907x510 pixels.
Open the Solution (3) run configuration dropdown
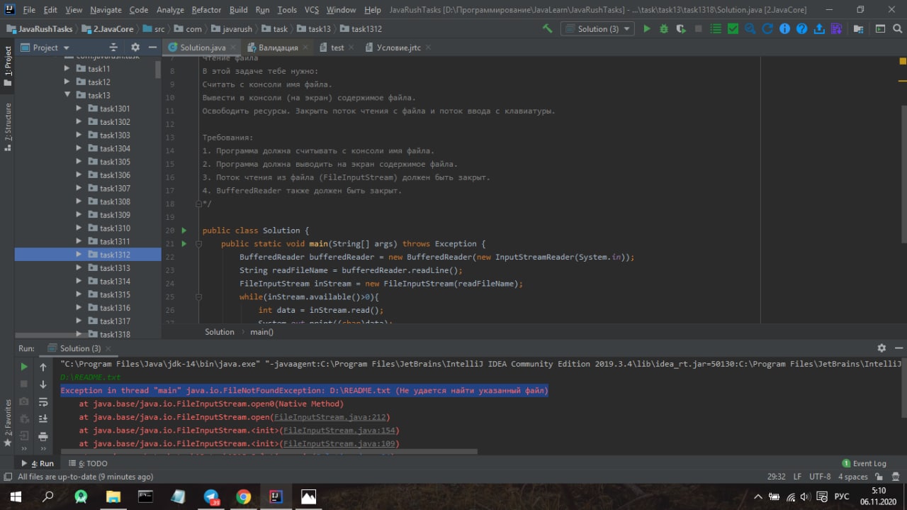(x=598, y=29)
